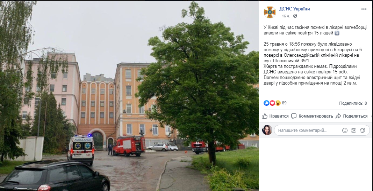Image resolution: width=373 pixels, height=191 pixels.
Task: Click the hospital fire photo
Action: (129, 96)
